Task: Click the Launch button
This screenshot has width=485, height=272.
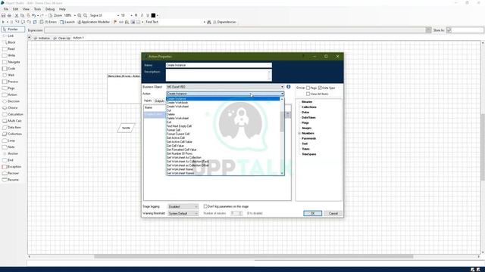Action: pyautogui.click(x=67, y=22)
